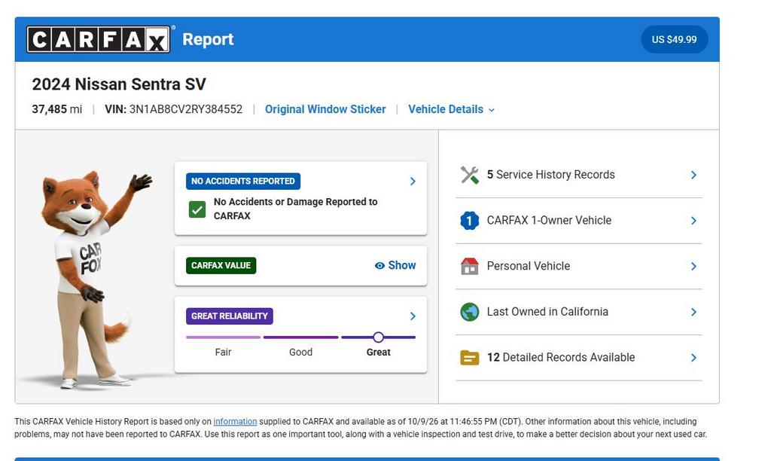
Task: Click the blue 1-Owner badge icon
Action: pos(470,221)
